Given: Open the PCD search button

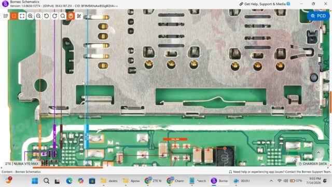Looking at the screenshot, I should [x=318, y=16].
